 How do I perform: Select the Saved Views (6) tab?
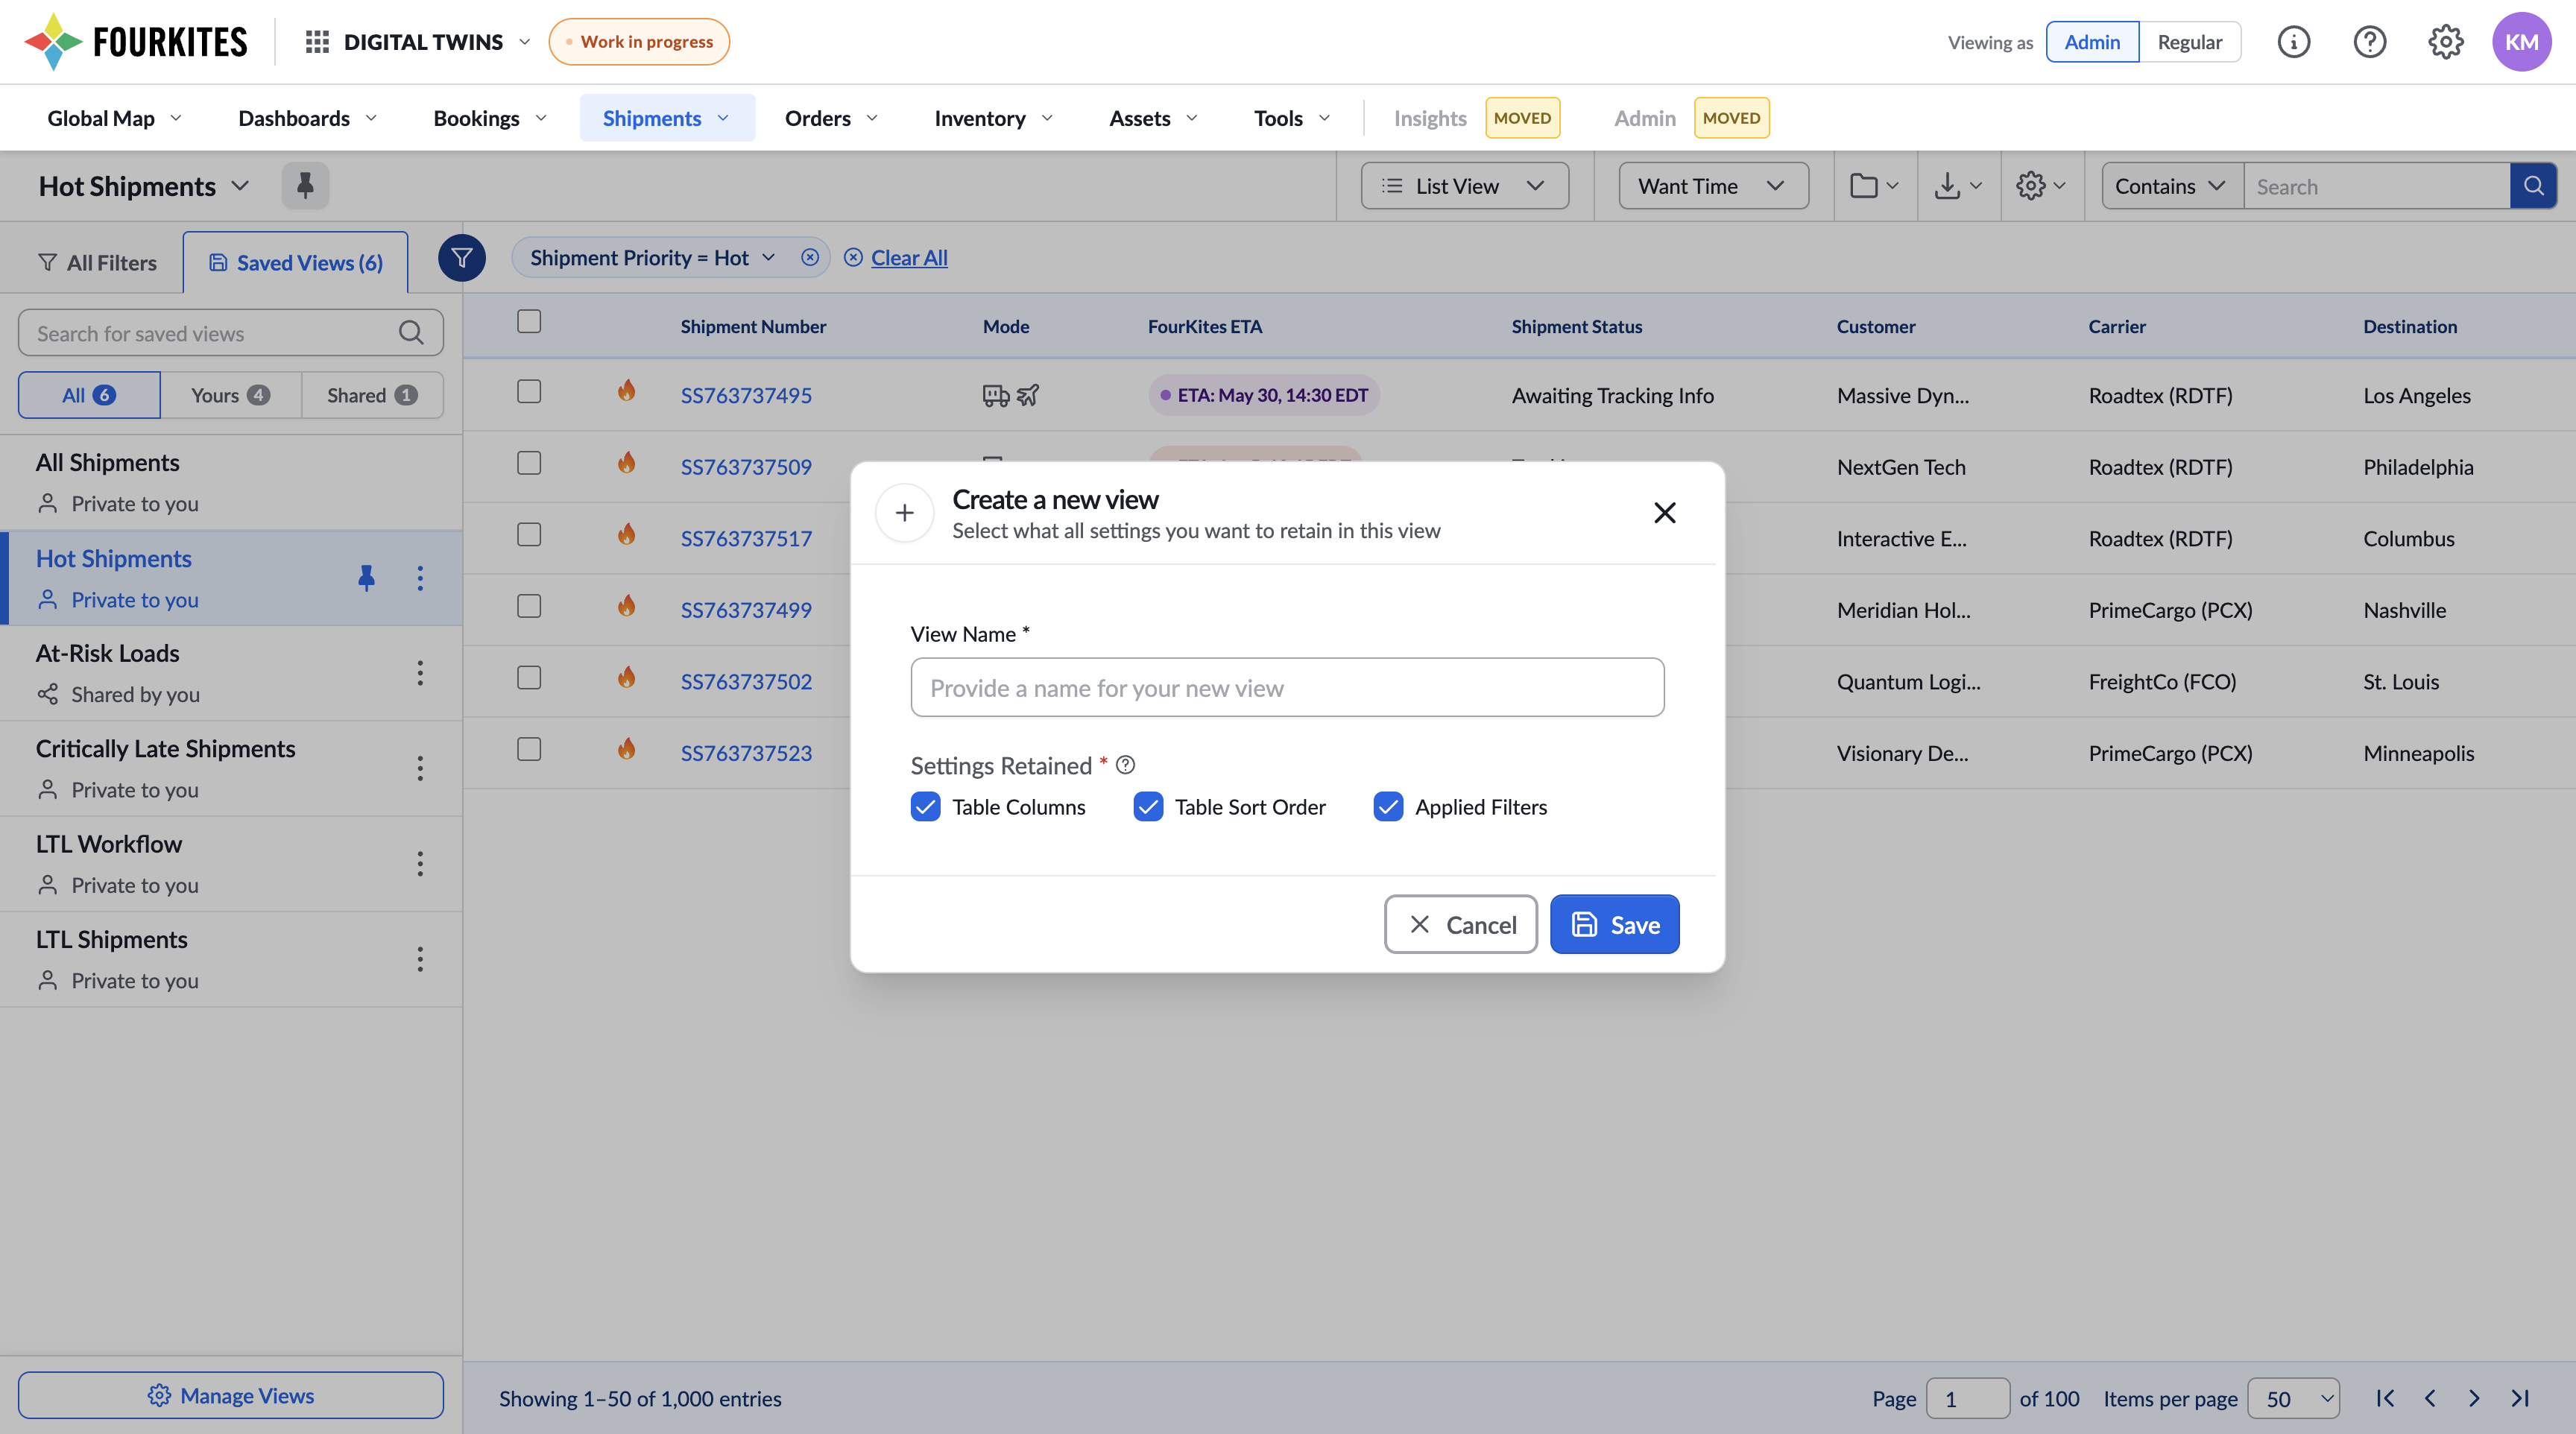pos(296,263)
